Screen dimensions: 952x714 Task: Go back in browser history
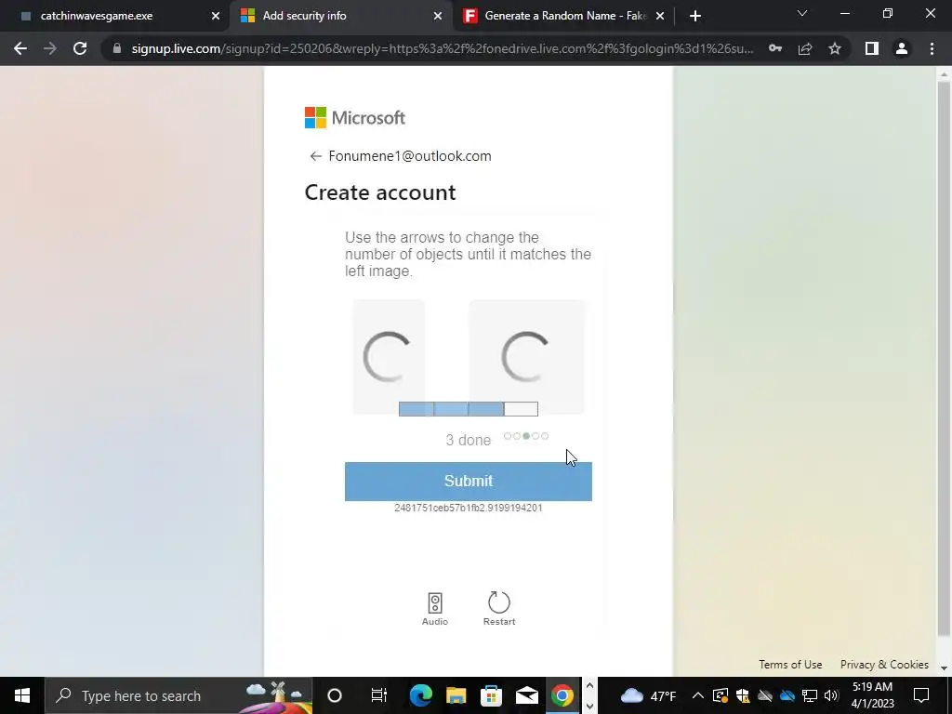click(x=20, y=48)
